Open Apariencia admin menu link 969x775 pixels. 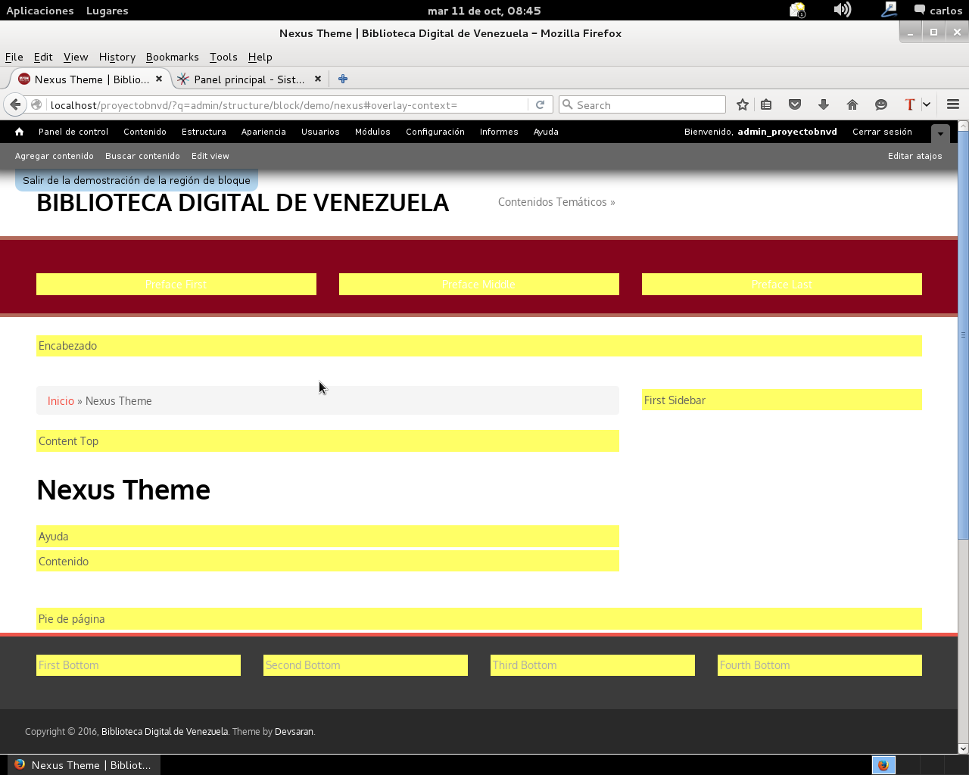tap(263, 132)
